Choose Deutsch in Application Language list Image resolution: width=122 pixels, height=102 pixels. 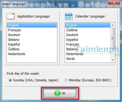pyautogui.click(x=32, y=35)
